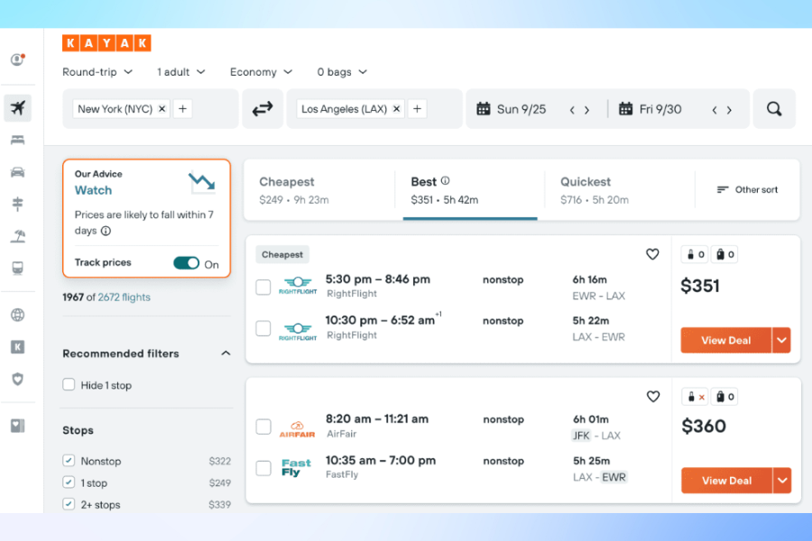Image resolution: width=812 pixels, height=541 pixels.
Task: Click the magnifying glass search button
Action: (774, 109)
